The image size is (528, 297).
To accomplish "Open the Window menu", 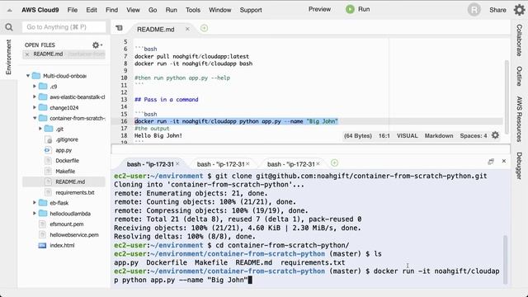I will tap(220, 10).
